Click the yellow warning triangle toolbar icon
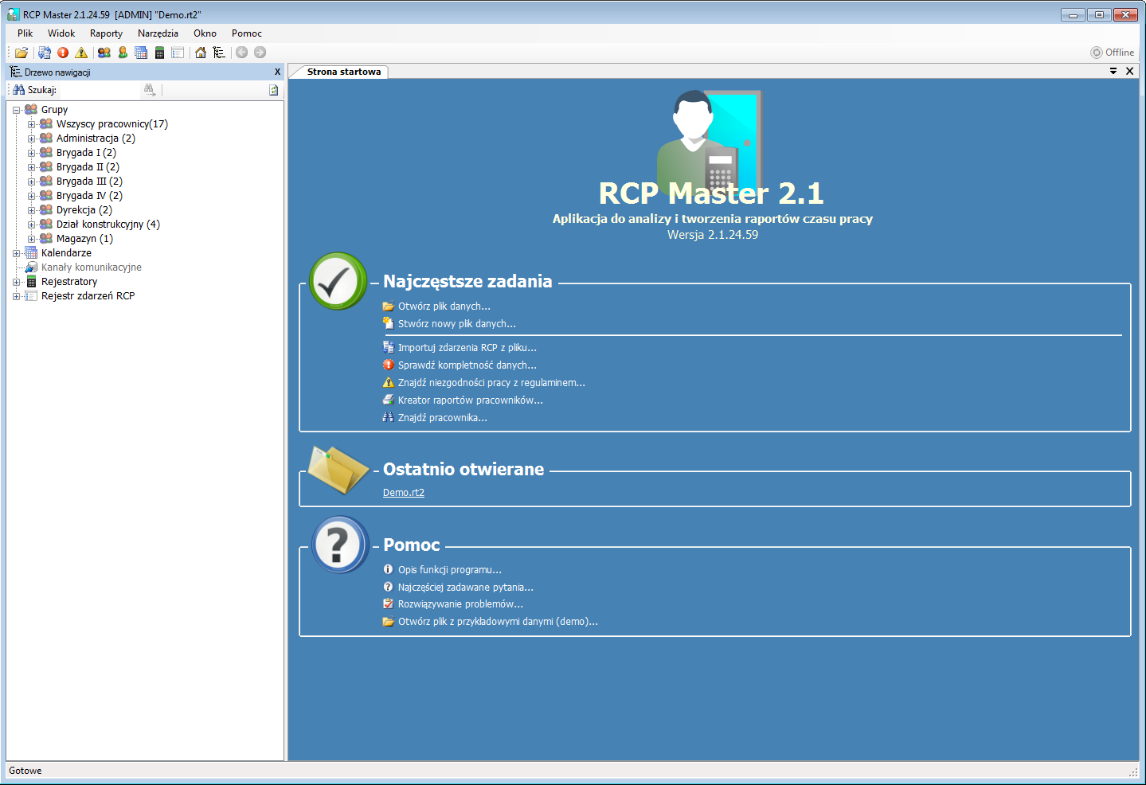The width and height of the screenshot is (1146, 785). click(81, 53)
